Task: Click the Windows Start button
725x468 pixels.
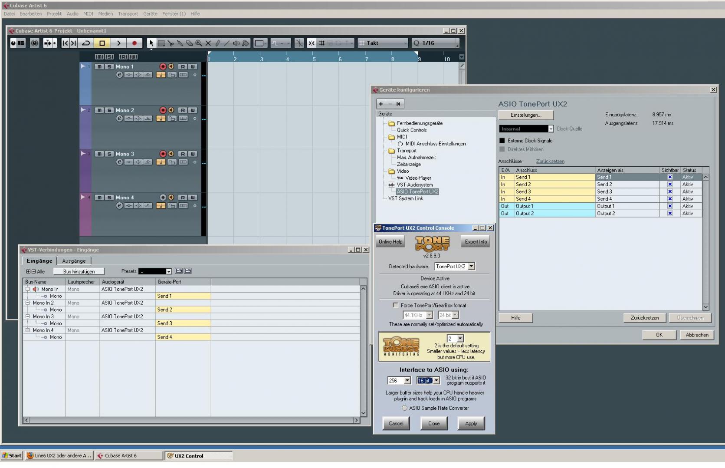Action: (12, 455)
